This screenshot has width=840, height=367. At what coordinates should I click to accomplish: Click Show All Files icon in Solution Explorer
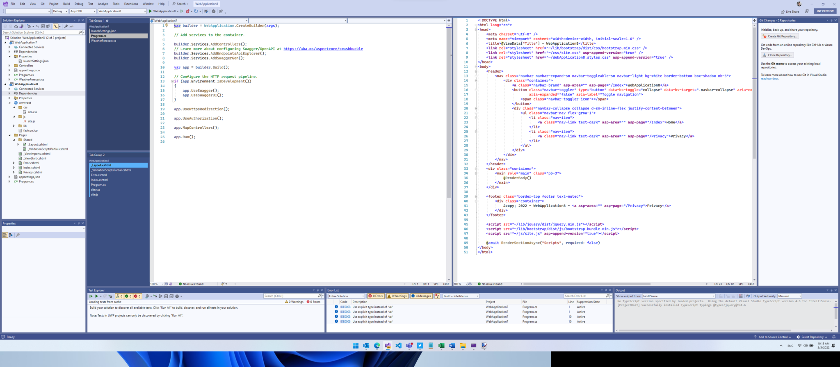48,26
